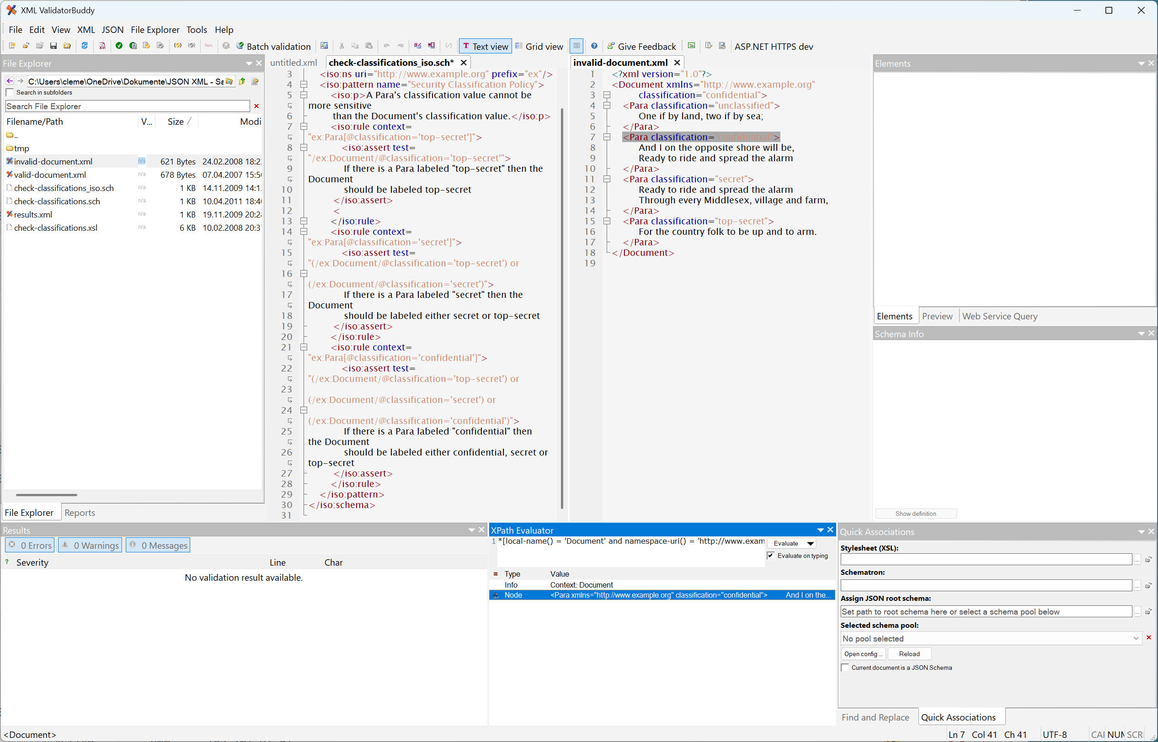Click the green screen toolbar icon before ASP.NET
The width and height of the screenshot is (1158, 742).
pos(691,46)
